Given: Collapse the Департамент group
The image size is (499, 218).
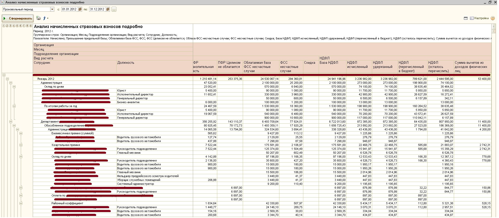Looking at the screenshot, I should pyautogui.click(x=11, y=122).
